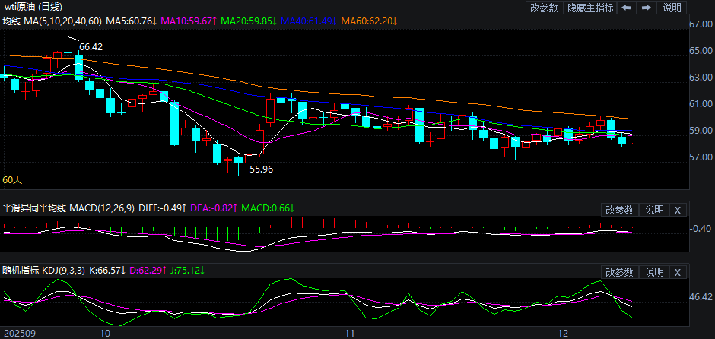Click the 66.42 high price marker
This screenshot has height=339, width=715.
91,47
